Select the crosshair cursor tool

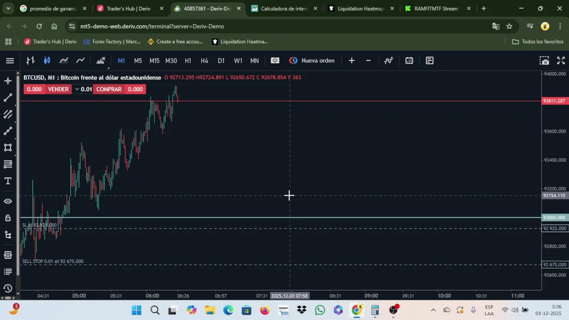[8, 81]
